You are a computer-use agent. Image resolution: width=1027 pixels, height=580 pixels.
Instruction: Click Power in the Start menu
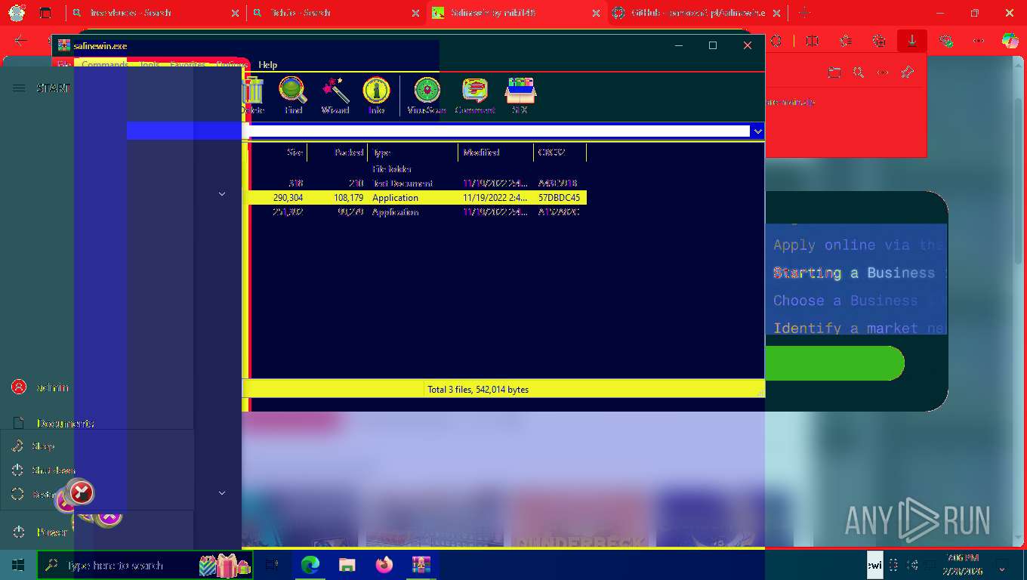(x=42, y=532)
